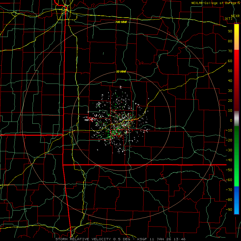Click the -10 value on velocity scale

(229, 130)
